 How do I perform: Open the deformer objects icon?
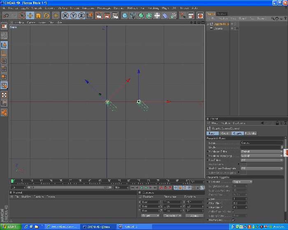pyautogui.click(x=165, y=16)
